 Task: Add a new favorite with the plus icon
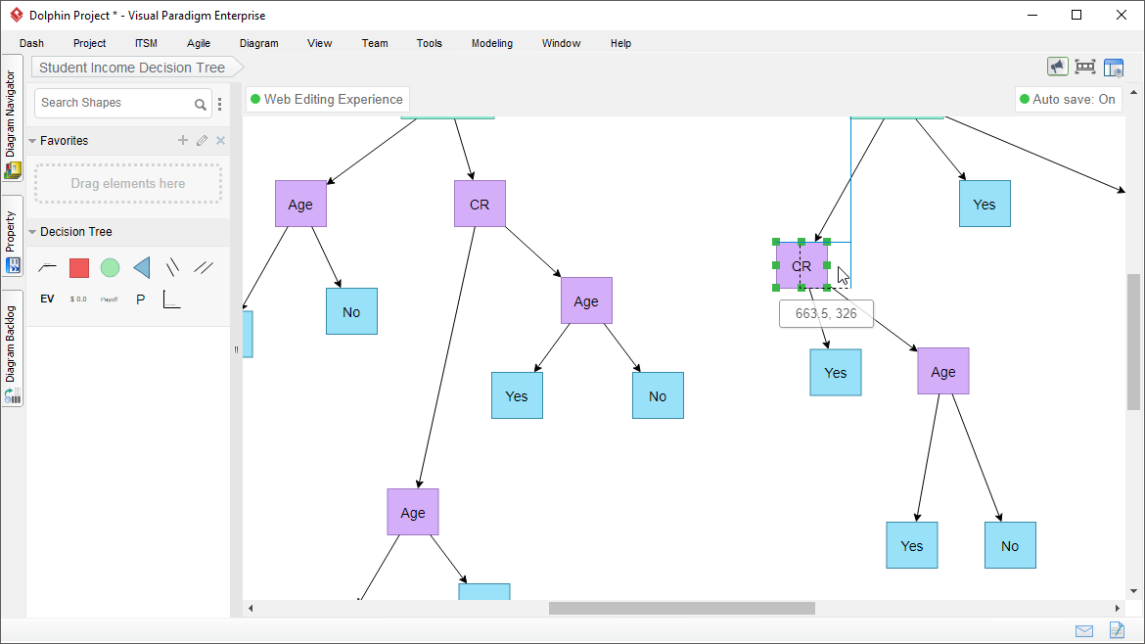pyautogui.click(x=183, y=140)
